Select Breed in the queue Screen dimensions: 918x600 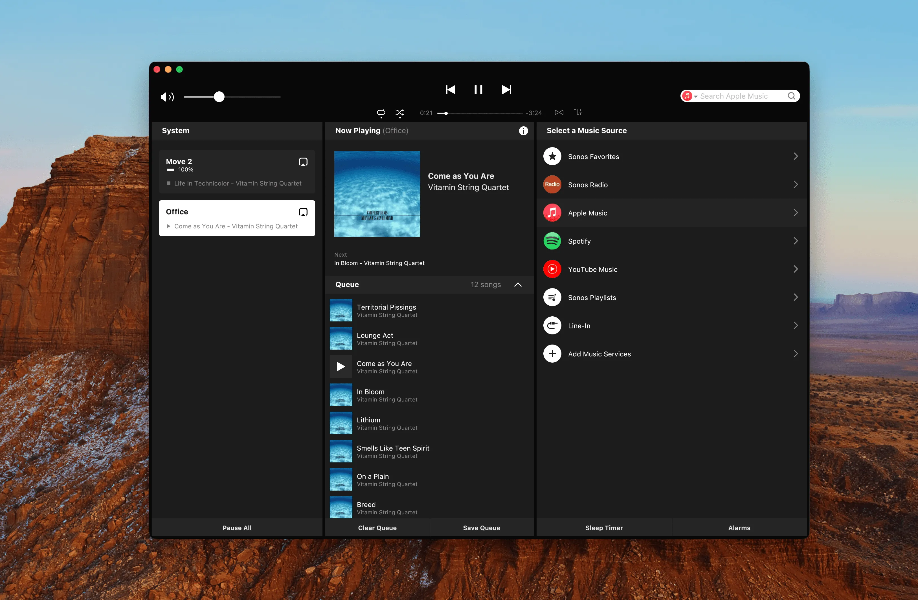coord(430,507)
